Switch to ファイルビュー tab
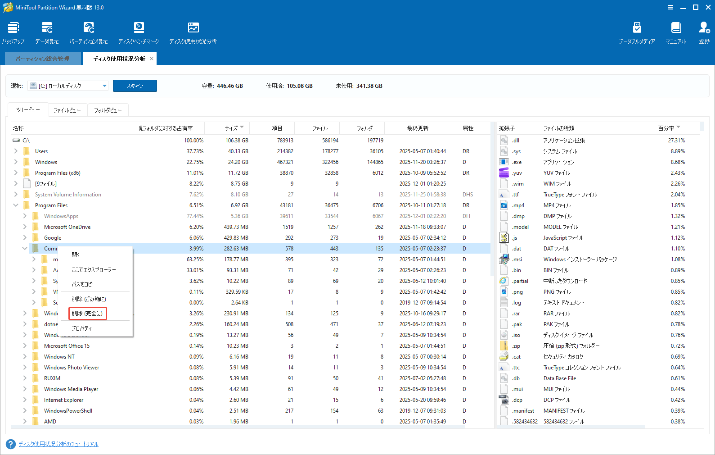This screenshot has height=455, width=715. point(67,110)
